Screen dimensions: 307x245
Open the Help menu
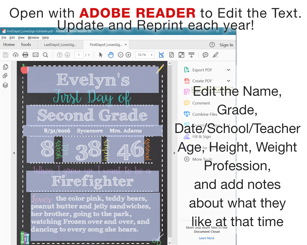[46, 38]
